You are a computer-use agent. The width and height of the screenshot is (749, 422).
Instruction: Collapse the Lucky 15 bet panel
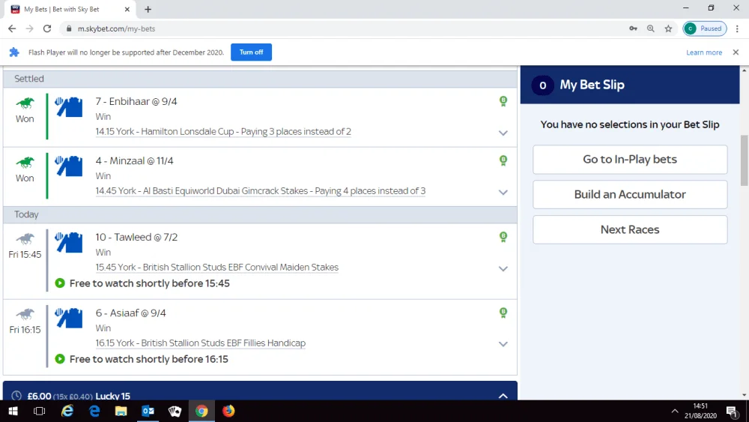click(503, 396)
